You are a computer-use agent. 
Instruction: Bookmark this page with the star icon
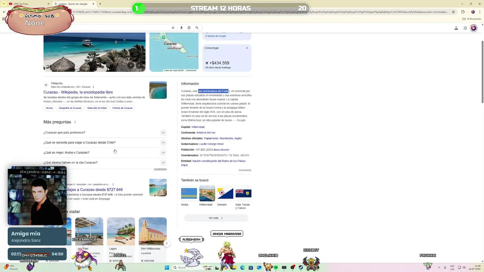pos(453,12)
